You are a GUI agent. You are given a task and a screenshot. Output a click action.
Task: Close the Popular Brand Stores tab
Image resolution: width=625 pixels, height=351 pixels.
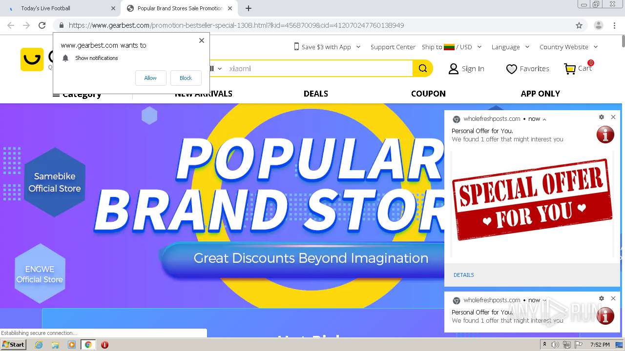click(x=230, y=8)
